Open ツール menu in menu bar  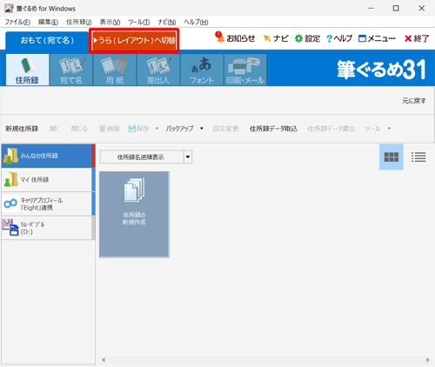pos(139,22)
